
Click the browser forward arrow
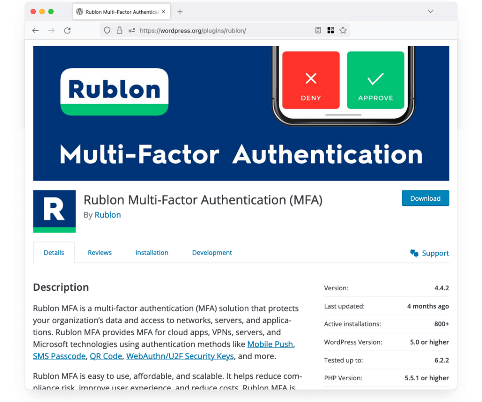51,31
